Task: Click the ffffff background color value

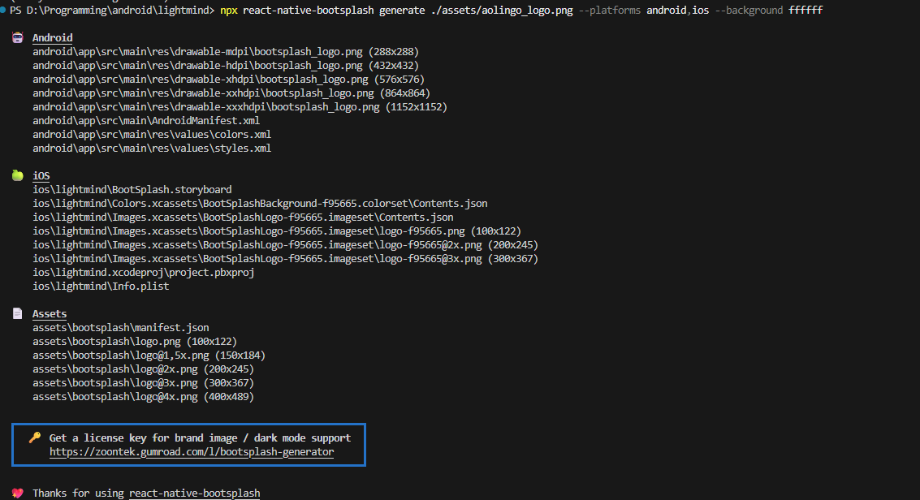Action: tap(806, 10)
